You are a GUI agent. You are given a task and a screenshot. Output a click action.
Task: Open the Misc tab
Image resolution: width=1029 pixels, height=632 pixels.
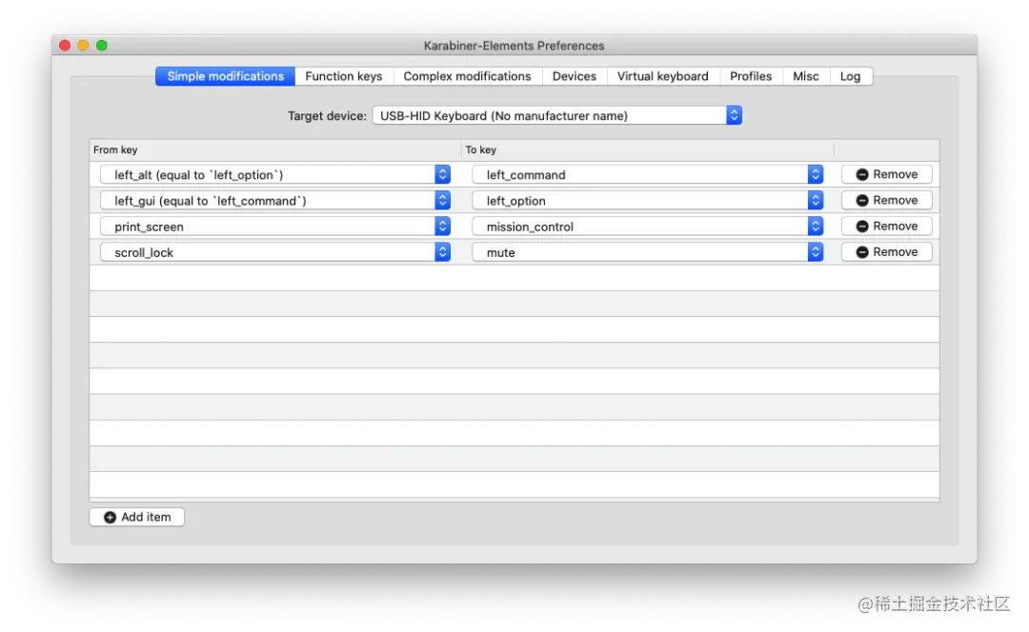tap(806, 76)
